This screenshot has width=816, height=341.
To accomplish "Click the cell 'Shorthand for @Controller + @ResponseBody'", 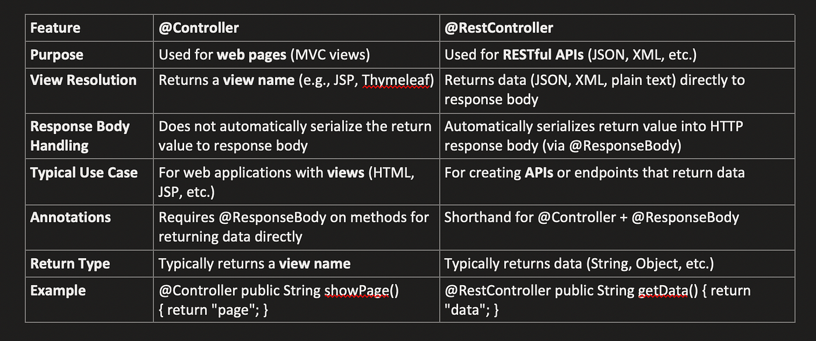I will [x=592, y=217].
